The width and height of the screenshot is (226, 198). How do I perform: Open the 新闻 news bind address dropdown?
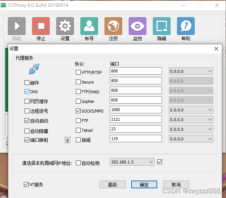(191, 139)
